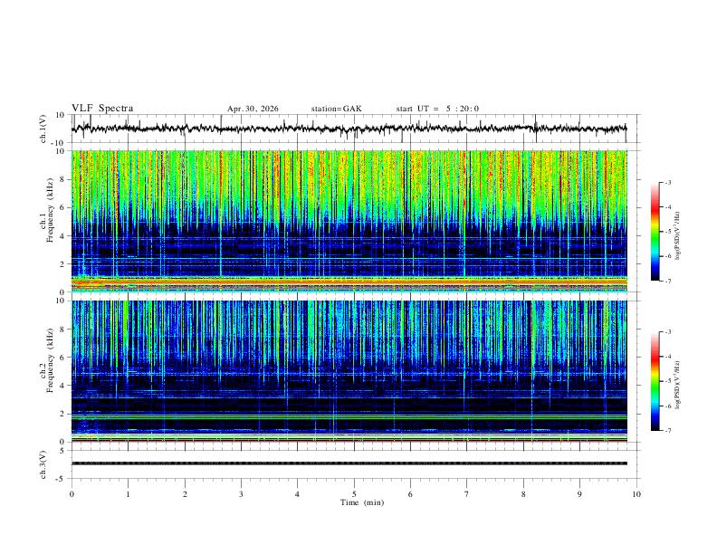
Task: Click the ch.2 Frequency (kHz) axis label
Action: click(47, 361)
